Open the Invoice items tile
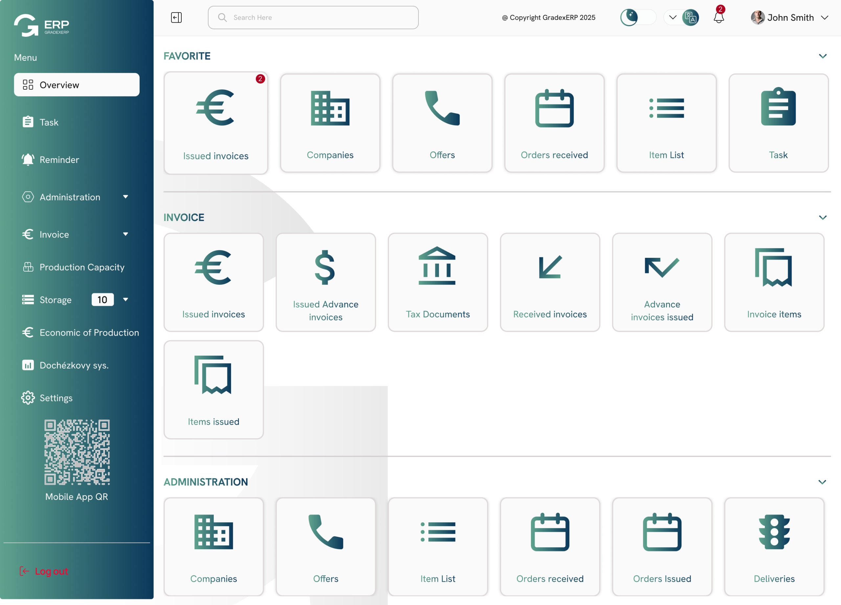 tap(774, 282)
